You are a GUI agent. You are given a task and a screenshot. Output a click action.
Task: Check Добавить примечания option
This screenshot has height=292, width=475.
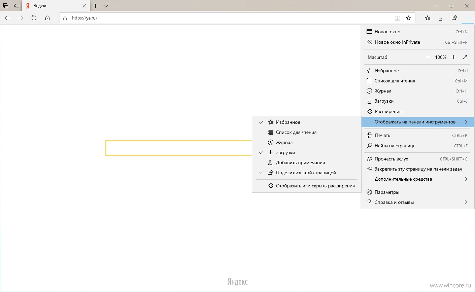coord(306,162)
